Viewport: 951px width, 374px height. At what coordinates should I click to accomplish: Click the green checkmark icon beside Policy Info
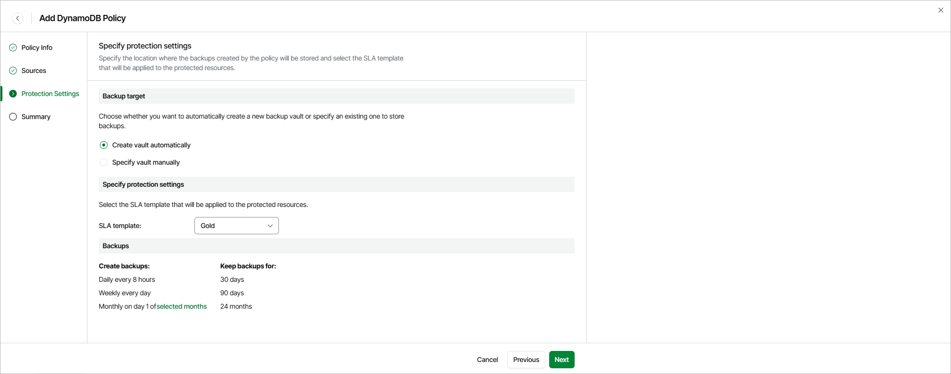13,48
